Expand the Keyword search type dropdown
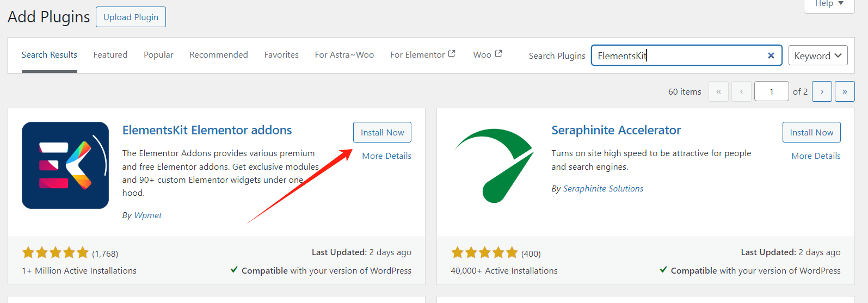This screenshot has width=868, height=303. [817, 55]
